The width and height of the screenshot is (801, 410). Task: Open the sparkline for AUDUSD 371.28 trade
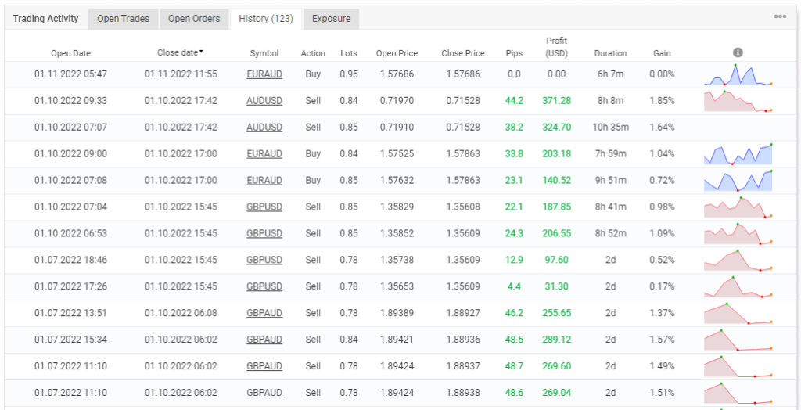[738, 101]
